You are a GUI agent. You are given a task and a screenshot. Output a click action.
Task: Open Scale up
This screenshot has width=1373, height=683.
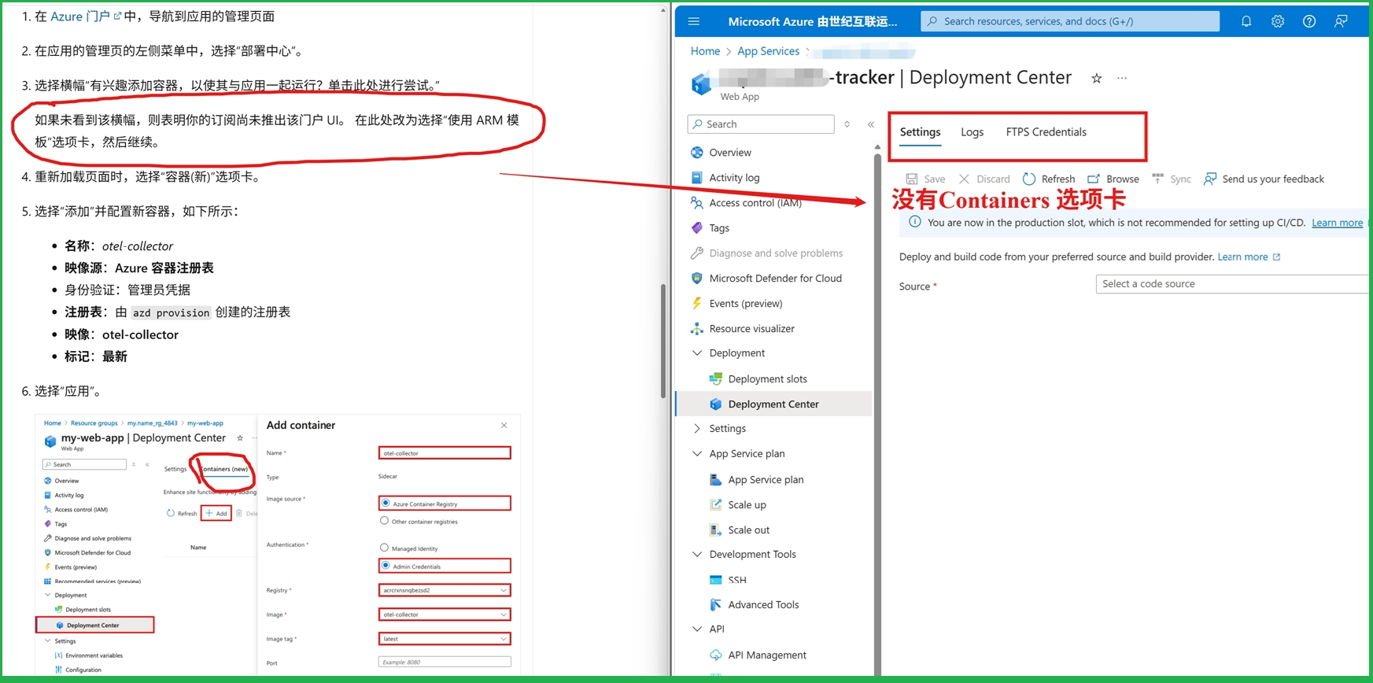point(747,505)
